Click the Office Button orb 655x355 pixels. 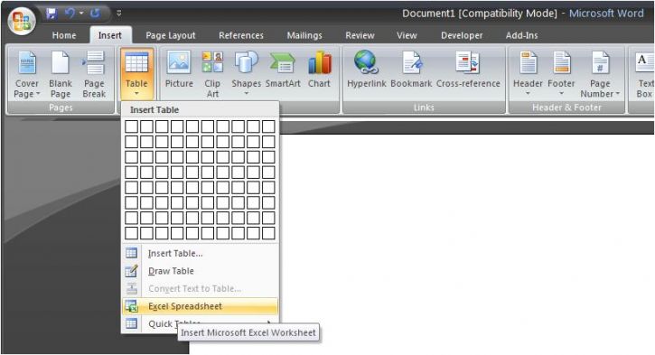[22, 21]
